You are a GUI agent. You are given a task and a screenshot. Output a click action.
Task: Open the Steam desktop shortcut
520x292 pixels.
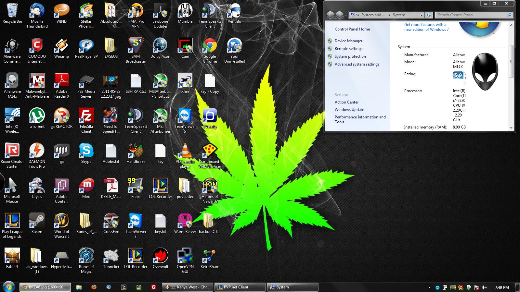click(37, 221)
